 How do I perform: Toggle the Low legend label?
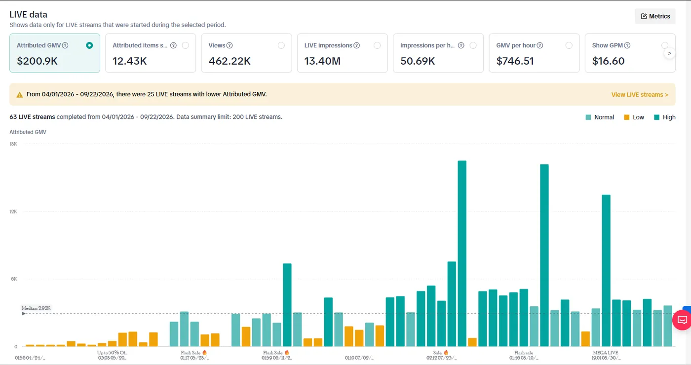[639, 117]
